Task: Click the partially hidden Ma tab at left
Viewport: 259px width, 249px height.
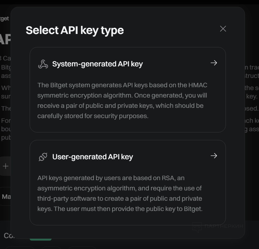Action: point(6,197)
